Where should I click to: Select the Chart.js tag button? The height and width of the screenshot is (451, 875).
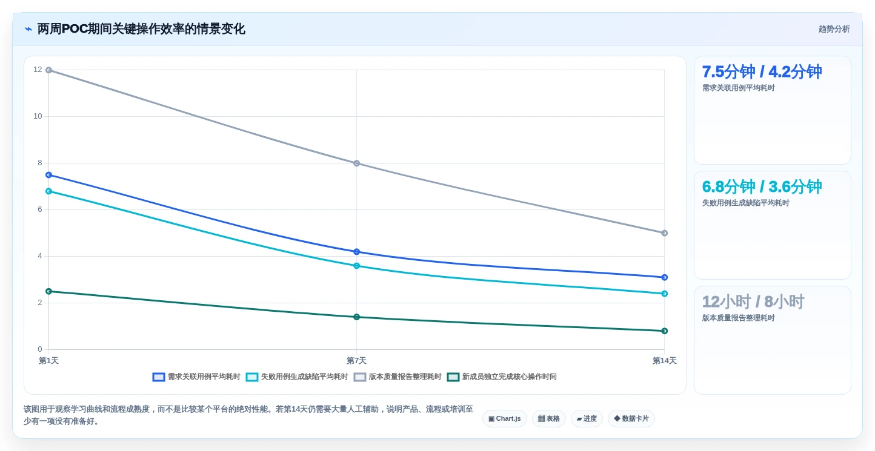pyautogui.click(x=505, y=419)
